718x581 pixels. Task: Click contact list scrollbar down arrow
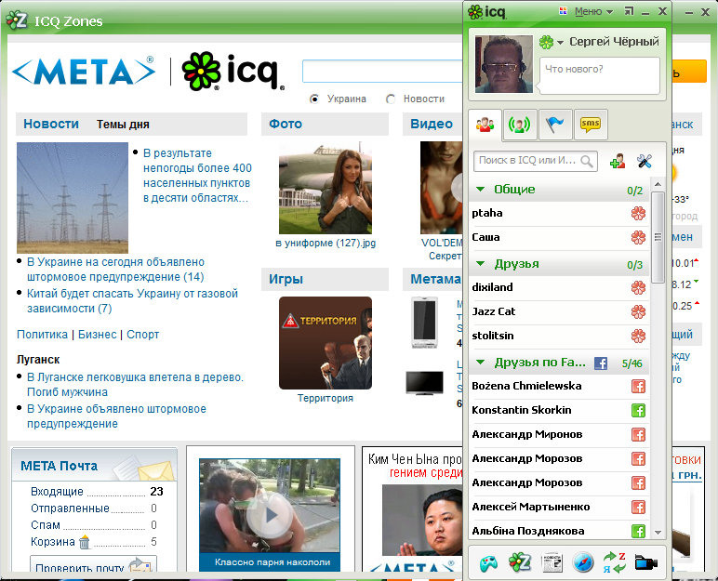point(658,532)
